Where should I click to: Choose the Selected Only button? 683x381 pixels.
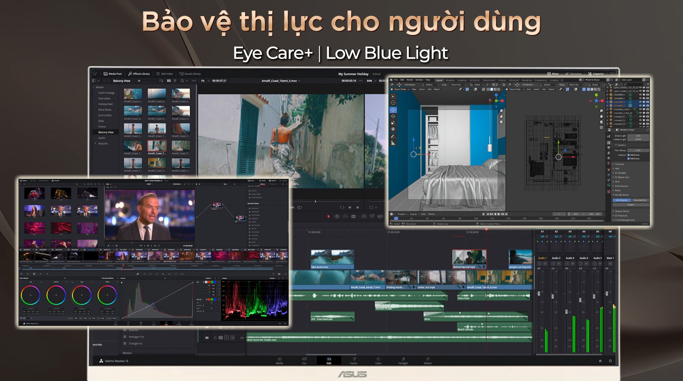tap(640, 200)
